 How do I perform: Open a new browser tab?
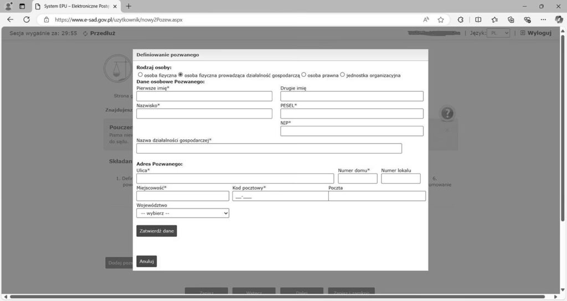click(x=128, y=6)
